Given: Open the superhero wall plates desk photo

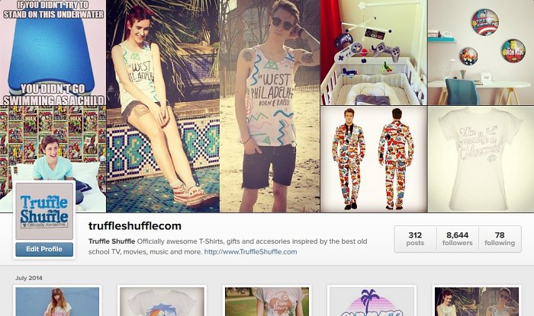Looking at the screenshot, I should pyautogui.click(x=481, y=53).
